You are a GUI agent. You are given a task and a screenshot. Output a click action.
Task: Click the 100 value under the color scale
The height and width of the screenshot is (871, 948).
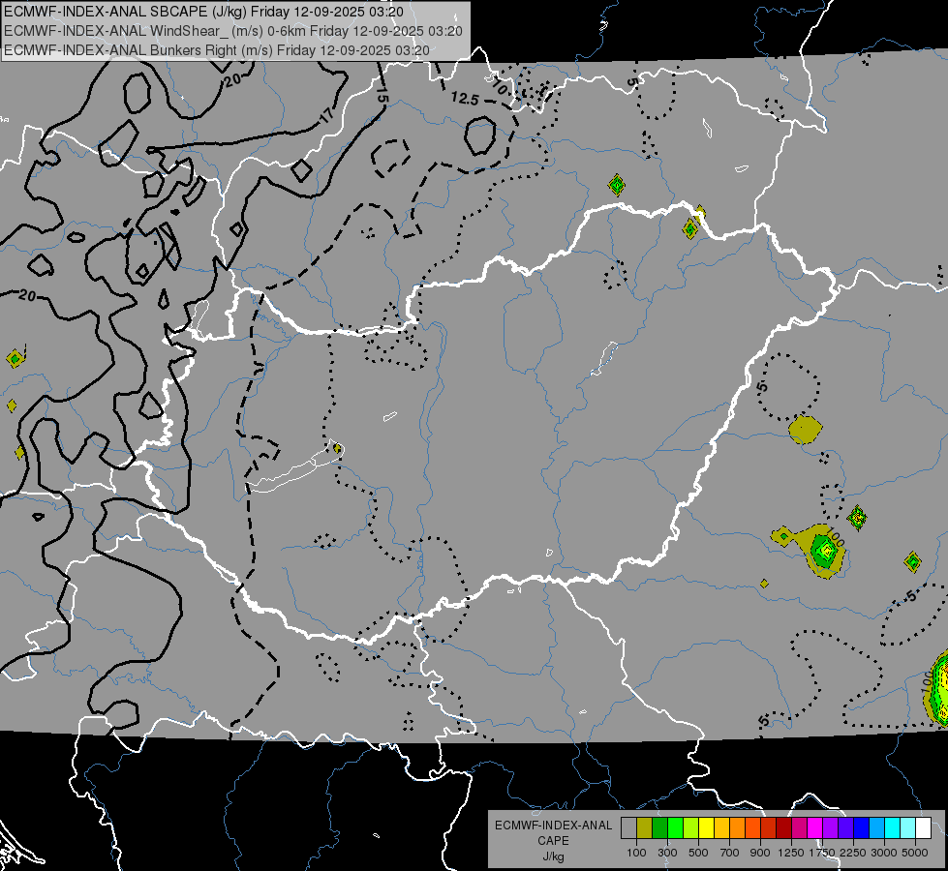pyautogui.click(x=636, y=853)
